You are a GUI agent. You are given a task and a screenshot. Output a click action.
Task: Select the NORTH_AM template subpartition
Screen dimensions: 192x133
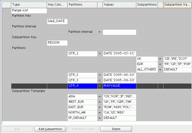point(82,112)
